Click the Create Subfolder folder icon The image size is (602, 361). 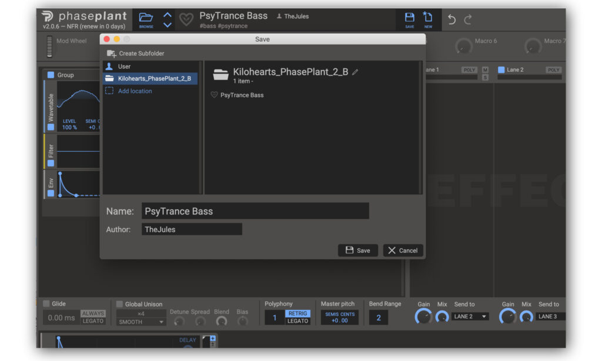click(x=111, y=54)
